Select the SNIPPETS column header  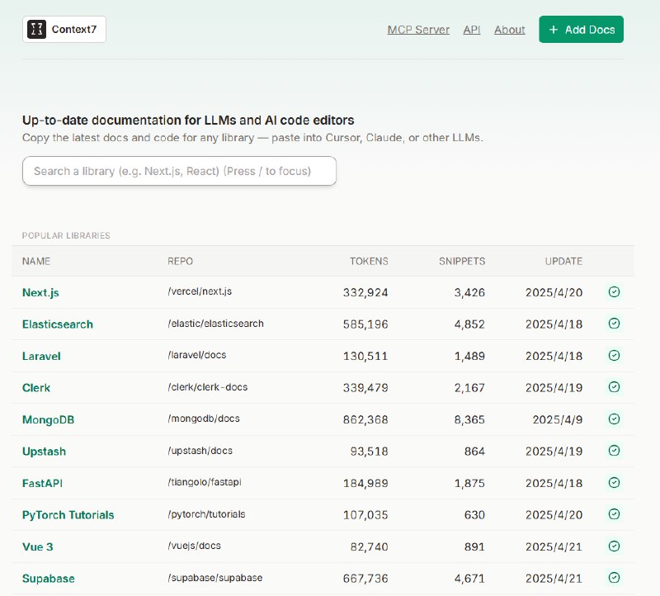point(462,261)
